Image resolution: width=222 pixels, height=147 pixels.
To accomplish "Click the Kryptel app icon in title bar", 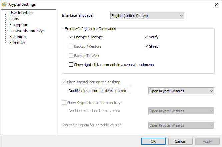I will 4,4.
